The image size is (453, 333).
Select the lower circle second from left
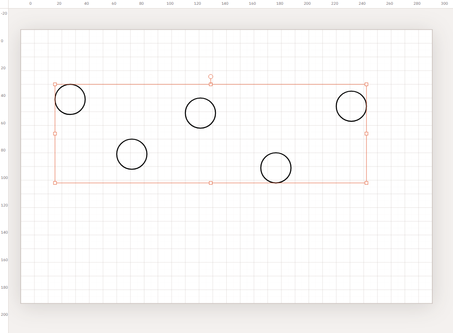click(132, 154)
